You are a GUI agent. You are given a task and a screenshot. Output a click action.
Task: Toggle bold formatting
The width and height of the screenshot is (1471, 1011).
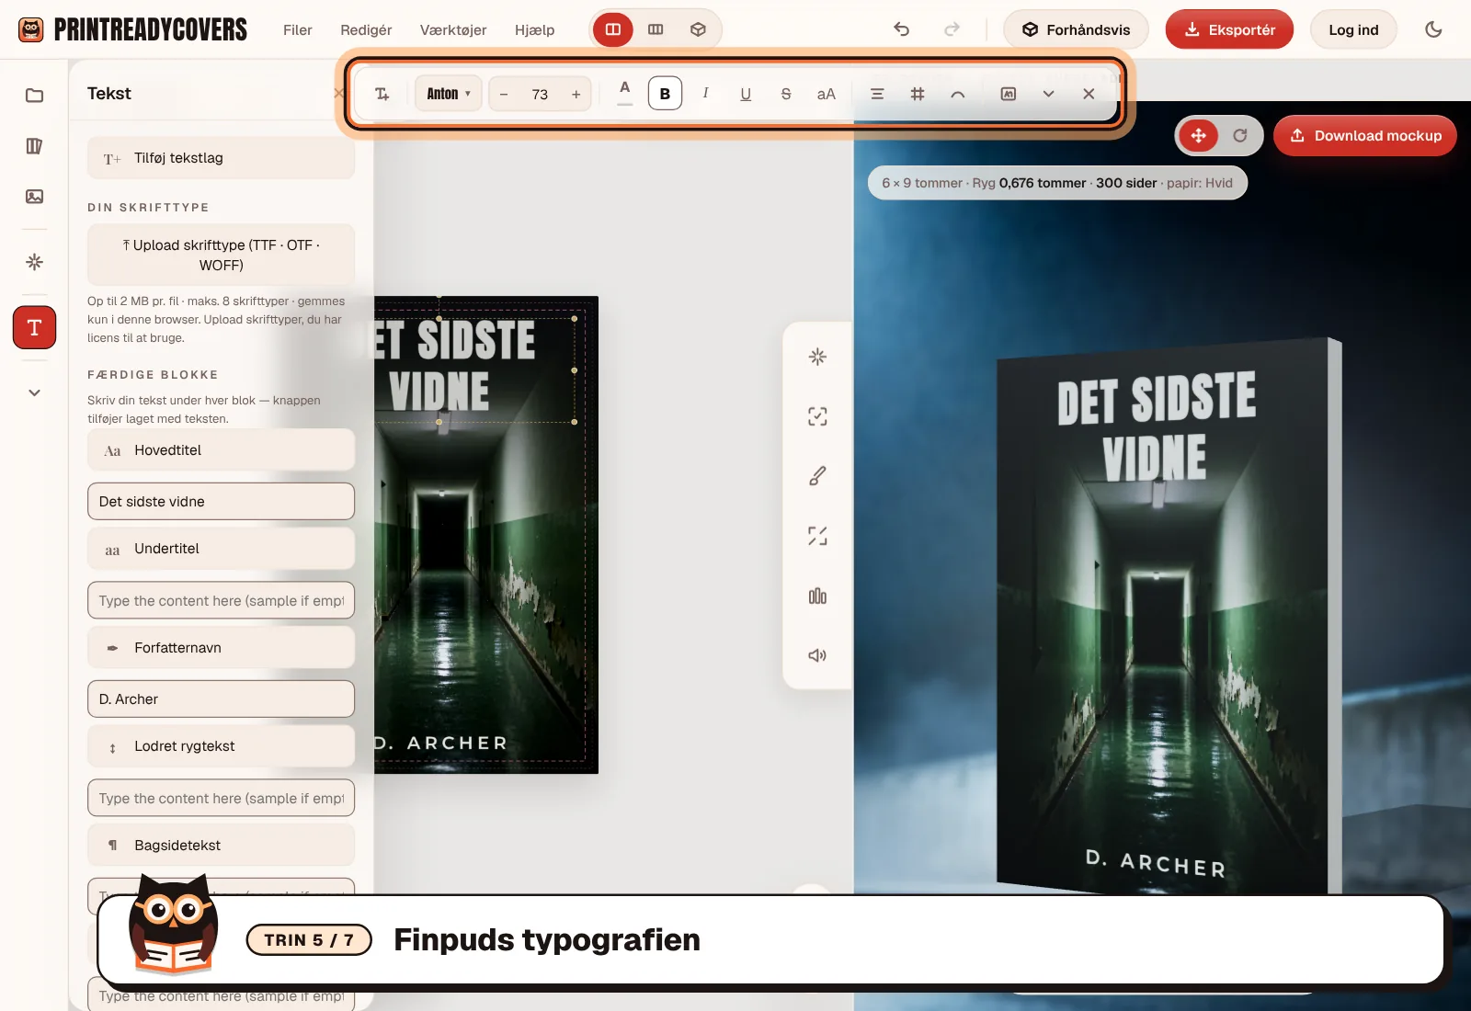(x=665, y=94)
